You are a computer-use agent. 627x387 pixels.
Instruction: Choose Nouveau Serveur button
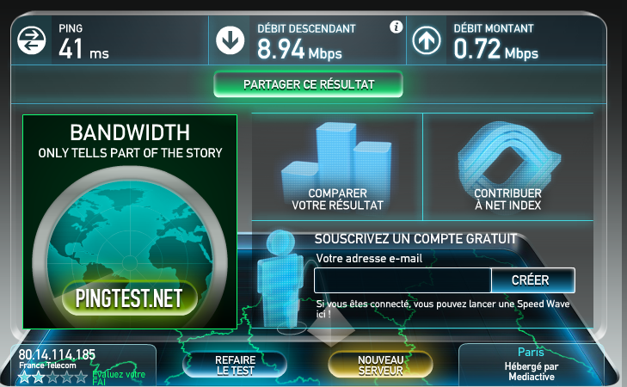pos(380,365)
